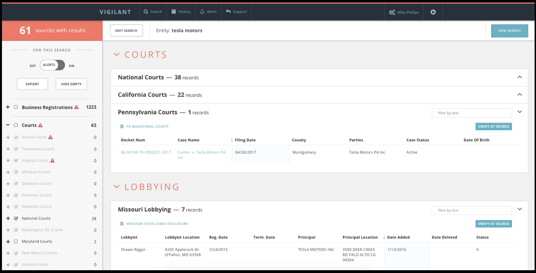Open the Search menu item
The image size is (536, 273).
[x=153, y=12]
